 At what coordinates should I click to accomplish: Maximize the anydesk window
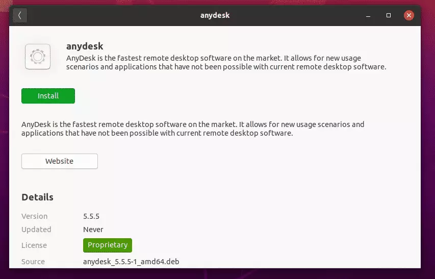tap(389, 15)
